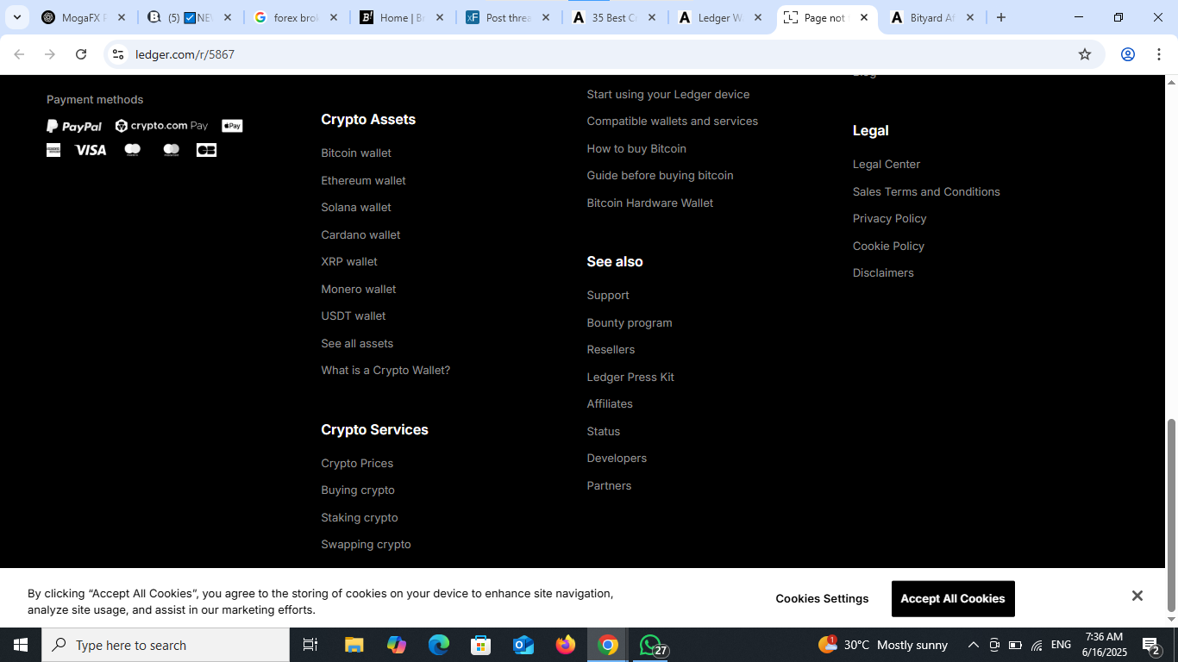Switch to the Ledger W tab
1178x662 pixels.
tap(720, 17)
